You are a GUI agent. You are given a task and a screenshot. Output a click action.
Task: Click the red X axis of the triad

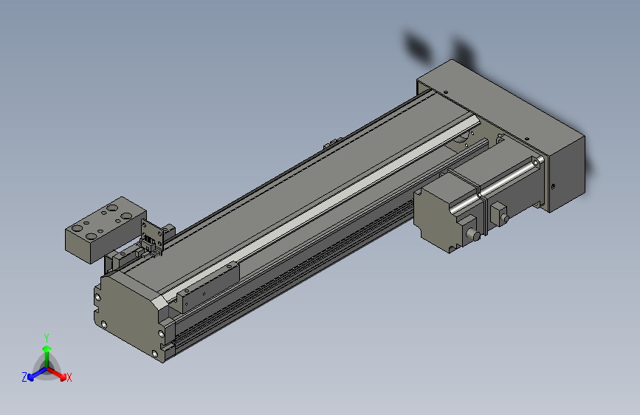click(57, 374)
